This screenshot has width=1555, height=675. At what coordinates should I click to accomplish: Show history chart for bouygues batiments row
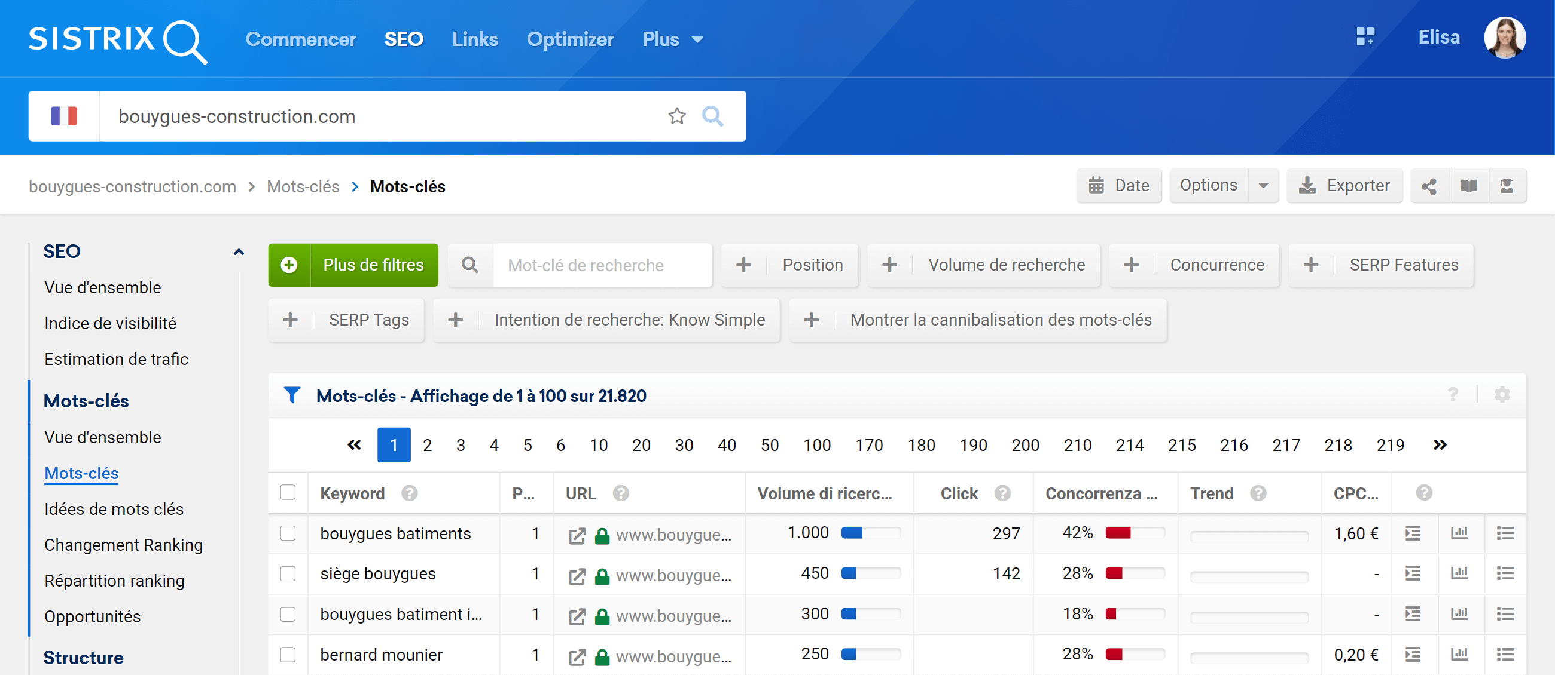1459,533
